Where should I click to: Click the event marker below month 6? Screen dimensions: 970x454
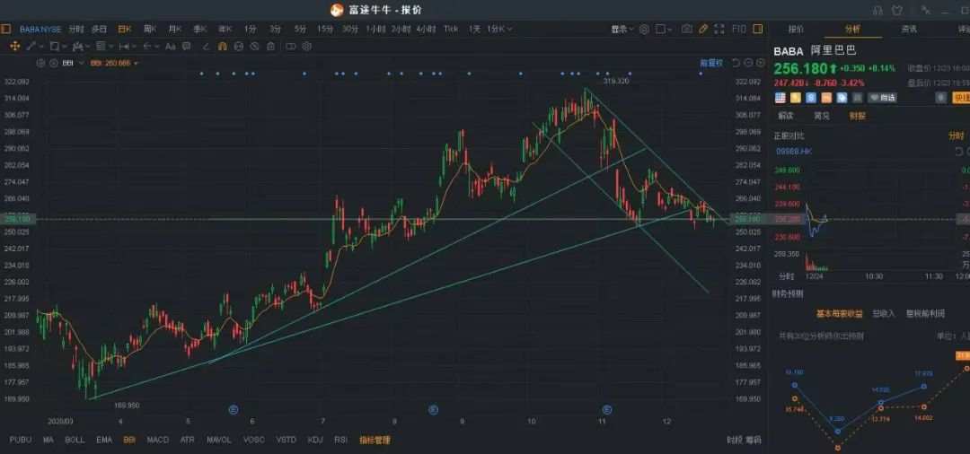(234, 409)
